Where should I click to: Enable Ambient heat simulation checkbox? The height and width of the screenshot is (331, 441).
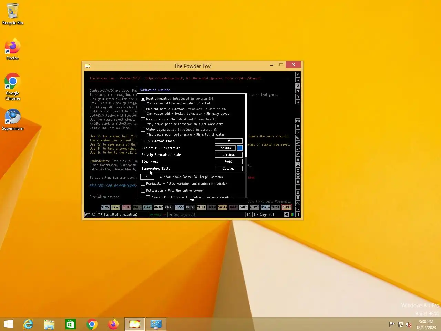pyautogui.click(x=143, y=109)
